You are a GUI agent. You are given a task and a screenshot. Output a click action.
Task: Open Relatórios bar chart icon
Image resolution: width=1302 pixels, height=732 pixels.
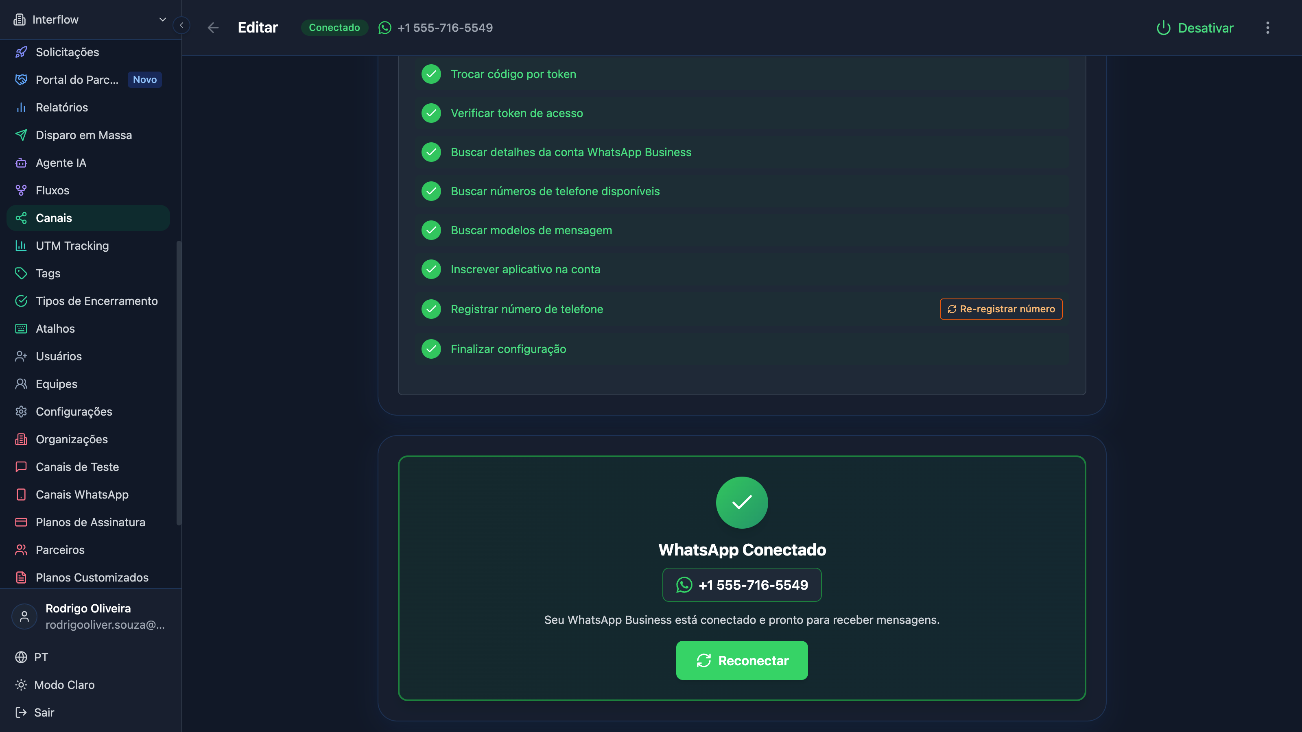[x=21, y=108]
